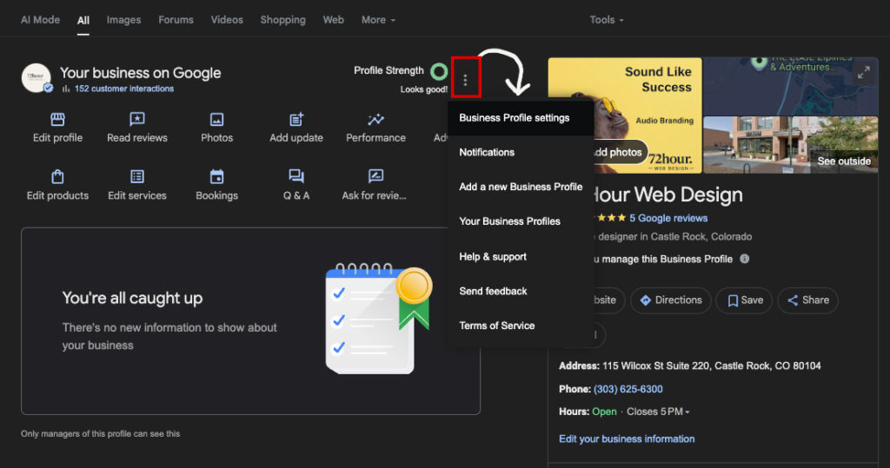Screen dimensions: 890x468
Task: Open Terms of Service menu entry
Action: [x=521, y=326]
